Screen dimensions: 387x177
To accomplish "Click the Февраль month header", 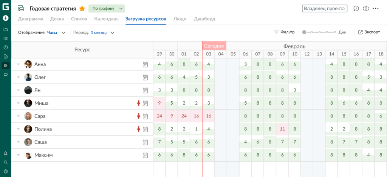I will 294,46.
